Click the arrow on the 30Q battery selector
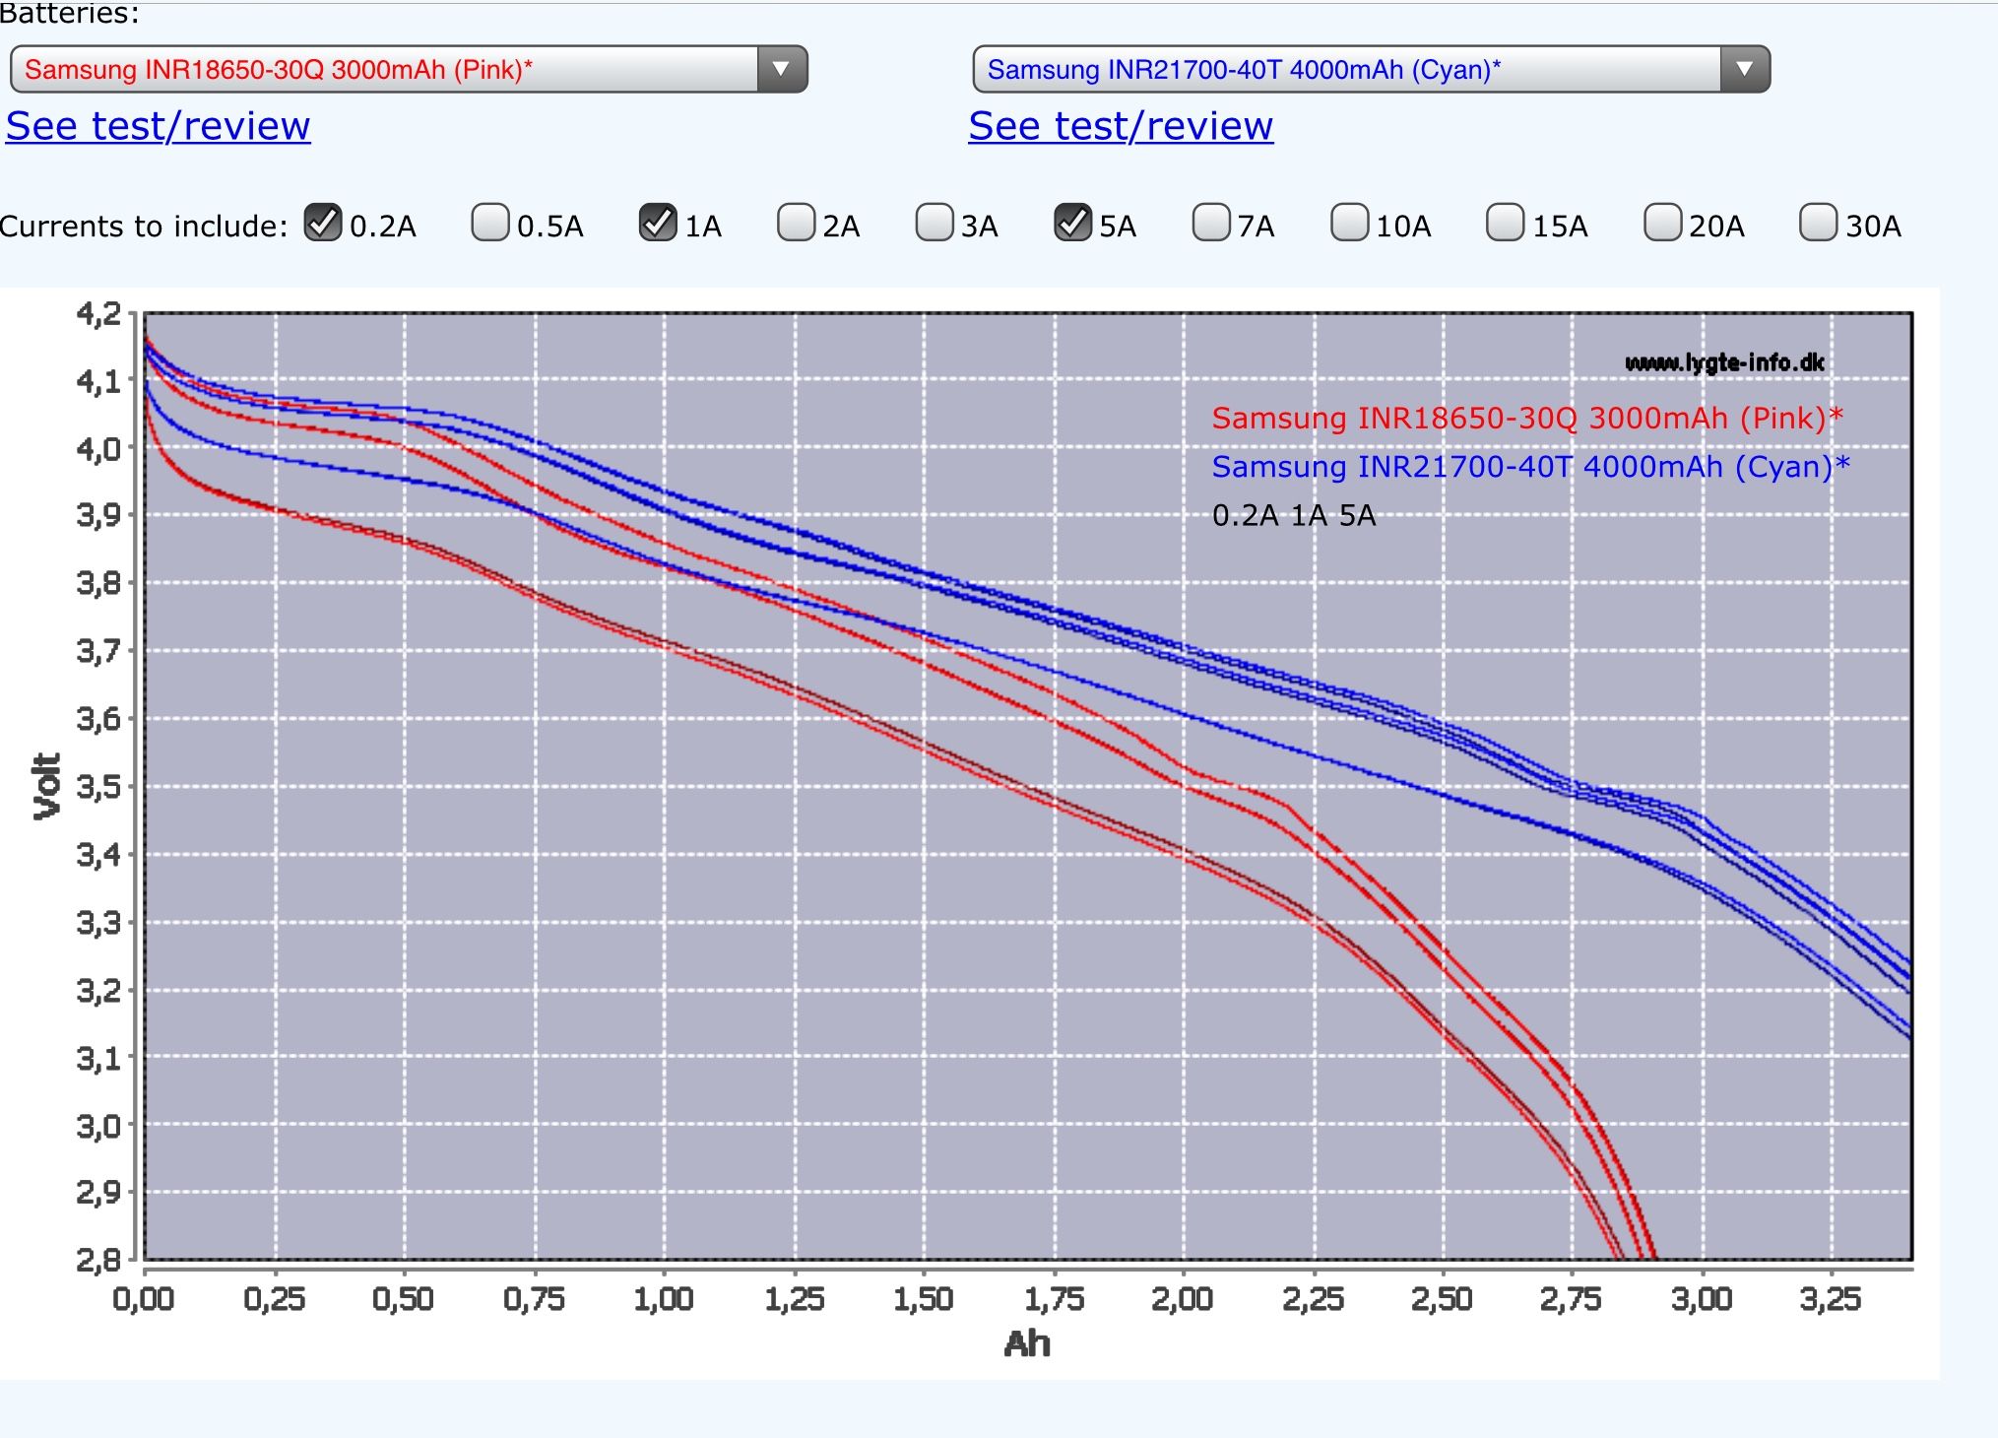 782,69
